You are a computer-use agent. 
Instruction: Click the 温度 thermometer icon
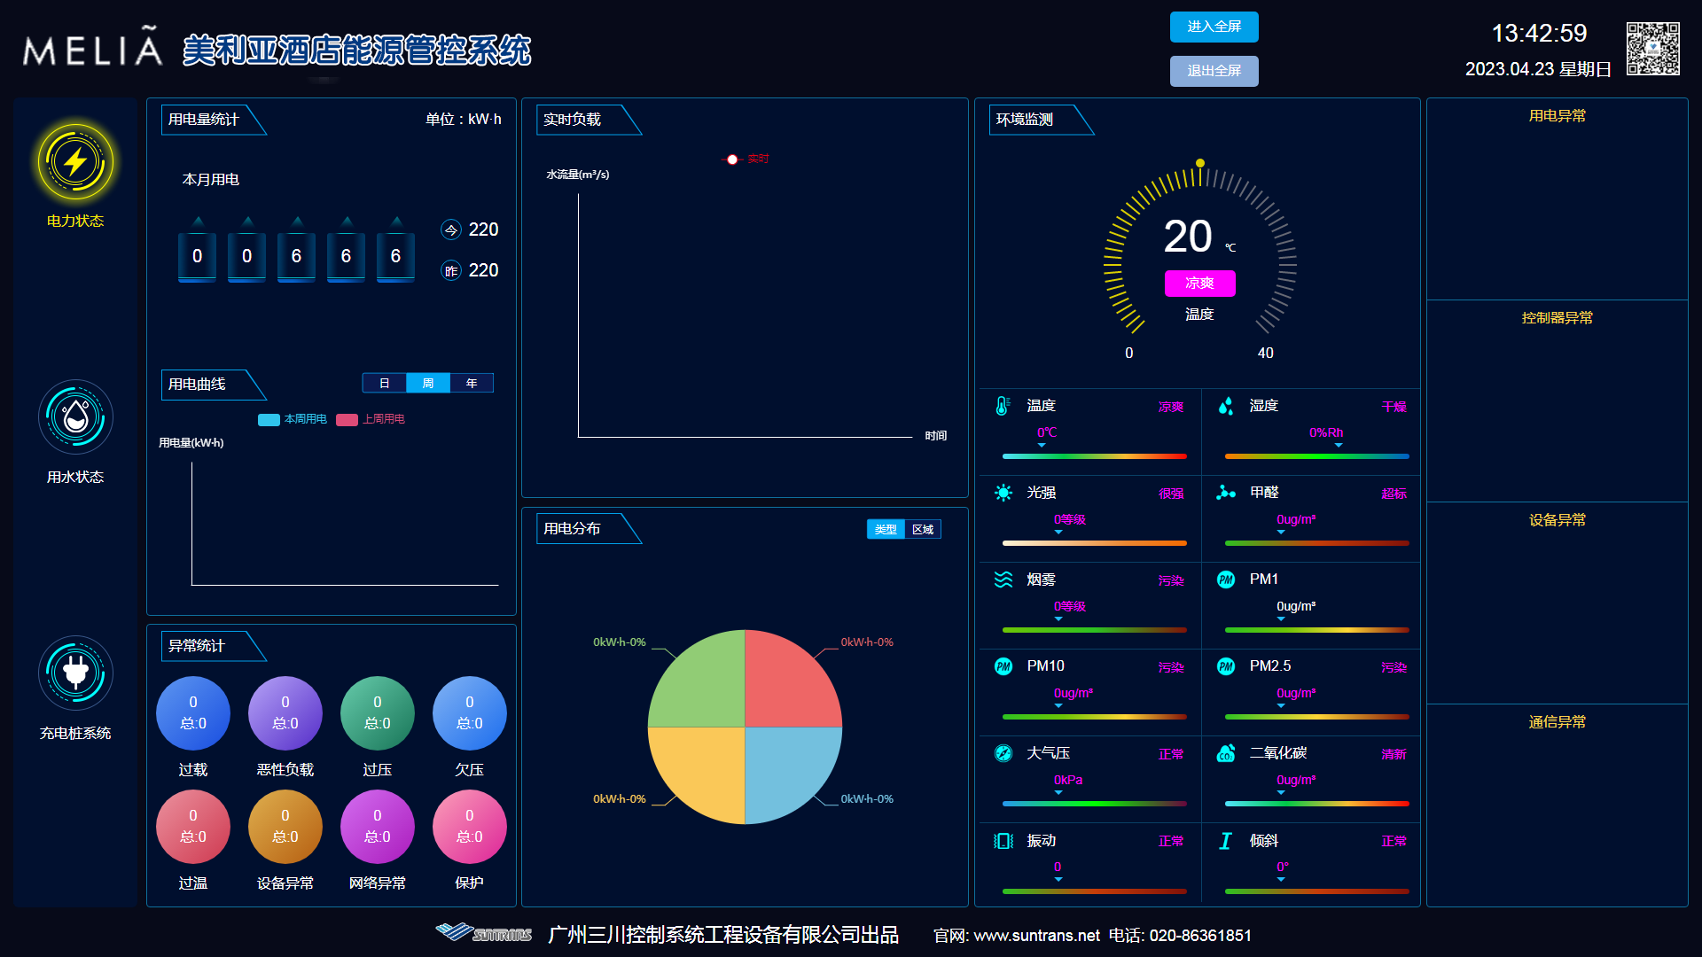(1003, 406)
